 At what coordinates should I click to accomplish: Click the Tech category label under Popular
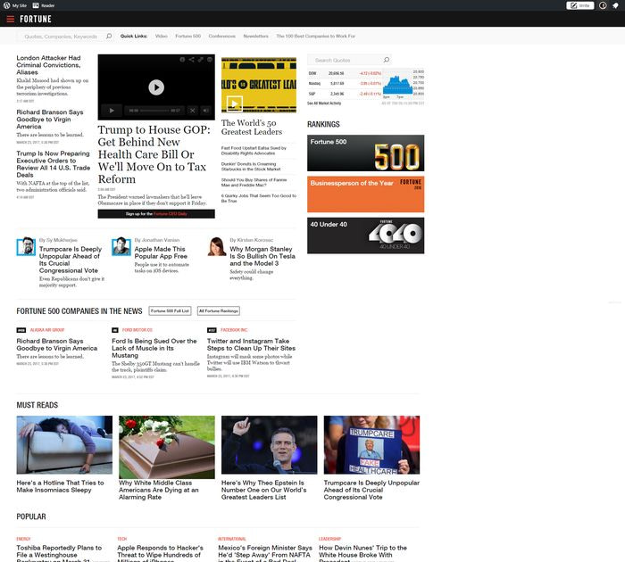click(122, 539)
